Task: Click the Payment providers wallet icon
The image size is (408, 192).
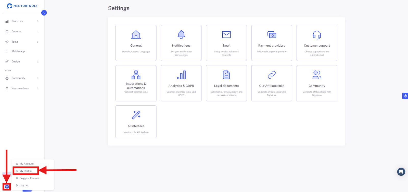Action: 272,35
